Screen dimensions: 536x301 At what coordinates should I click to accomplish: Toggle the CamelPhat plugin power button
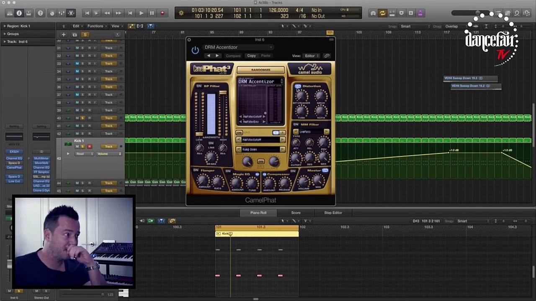pos(195,51)
